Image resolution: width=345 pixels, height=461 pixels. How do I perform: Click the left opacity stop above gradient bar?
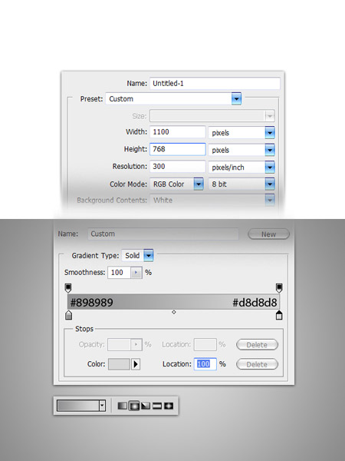68,288
